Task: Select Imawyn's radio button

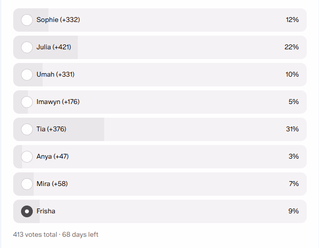Action: 27,102
